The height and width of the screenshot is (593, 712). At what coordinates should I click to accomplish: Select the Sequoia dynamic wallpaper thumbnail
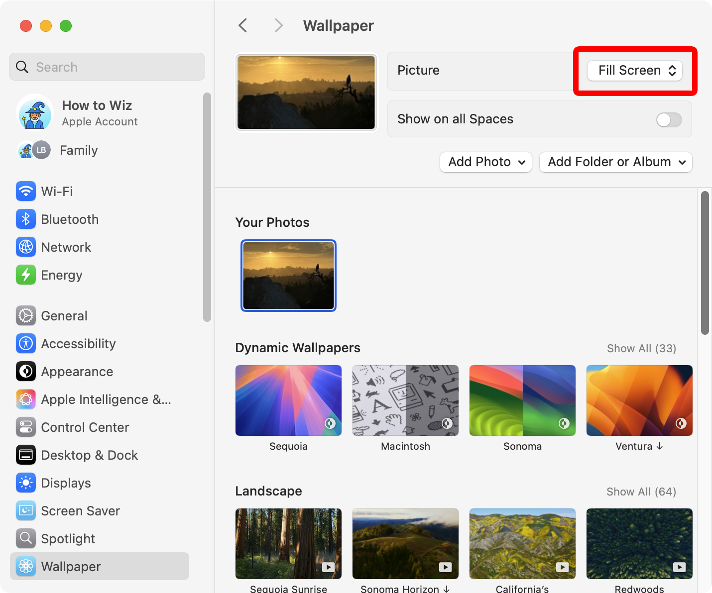pyautogui.click(x=288, y=400)
